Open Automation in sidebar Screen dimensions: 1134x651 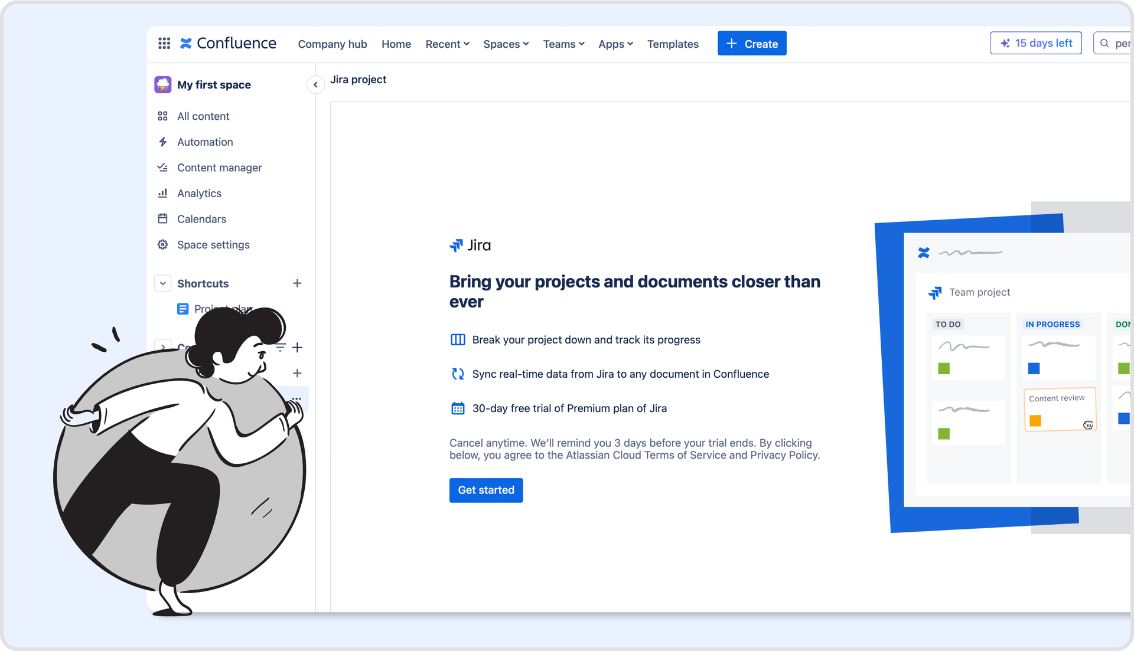[205, 142]
